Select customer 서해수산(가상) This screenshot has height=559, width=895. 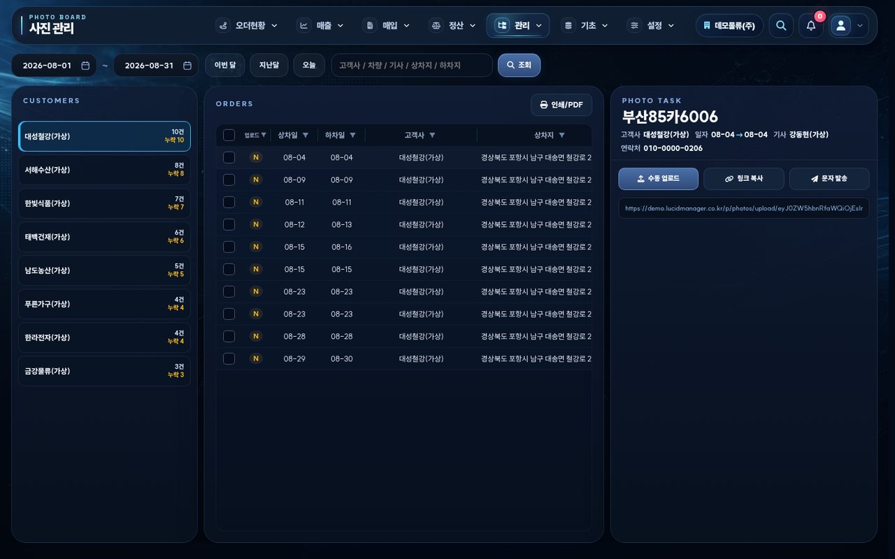click(x=104, y=170)
